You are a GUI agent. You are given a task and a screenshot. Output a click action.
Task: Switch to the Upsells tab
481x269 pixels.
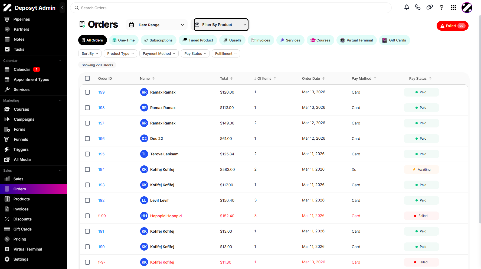coord(232,40)
